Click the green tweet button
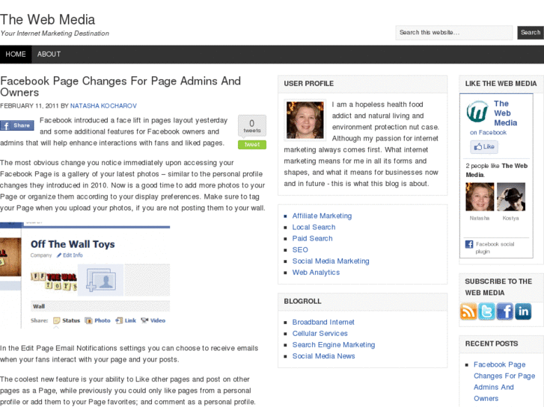Viewport: 544px width, 407px height. pos(252,144)
